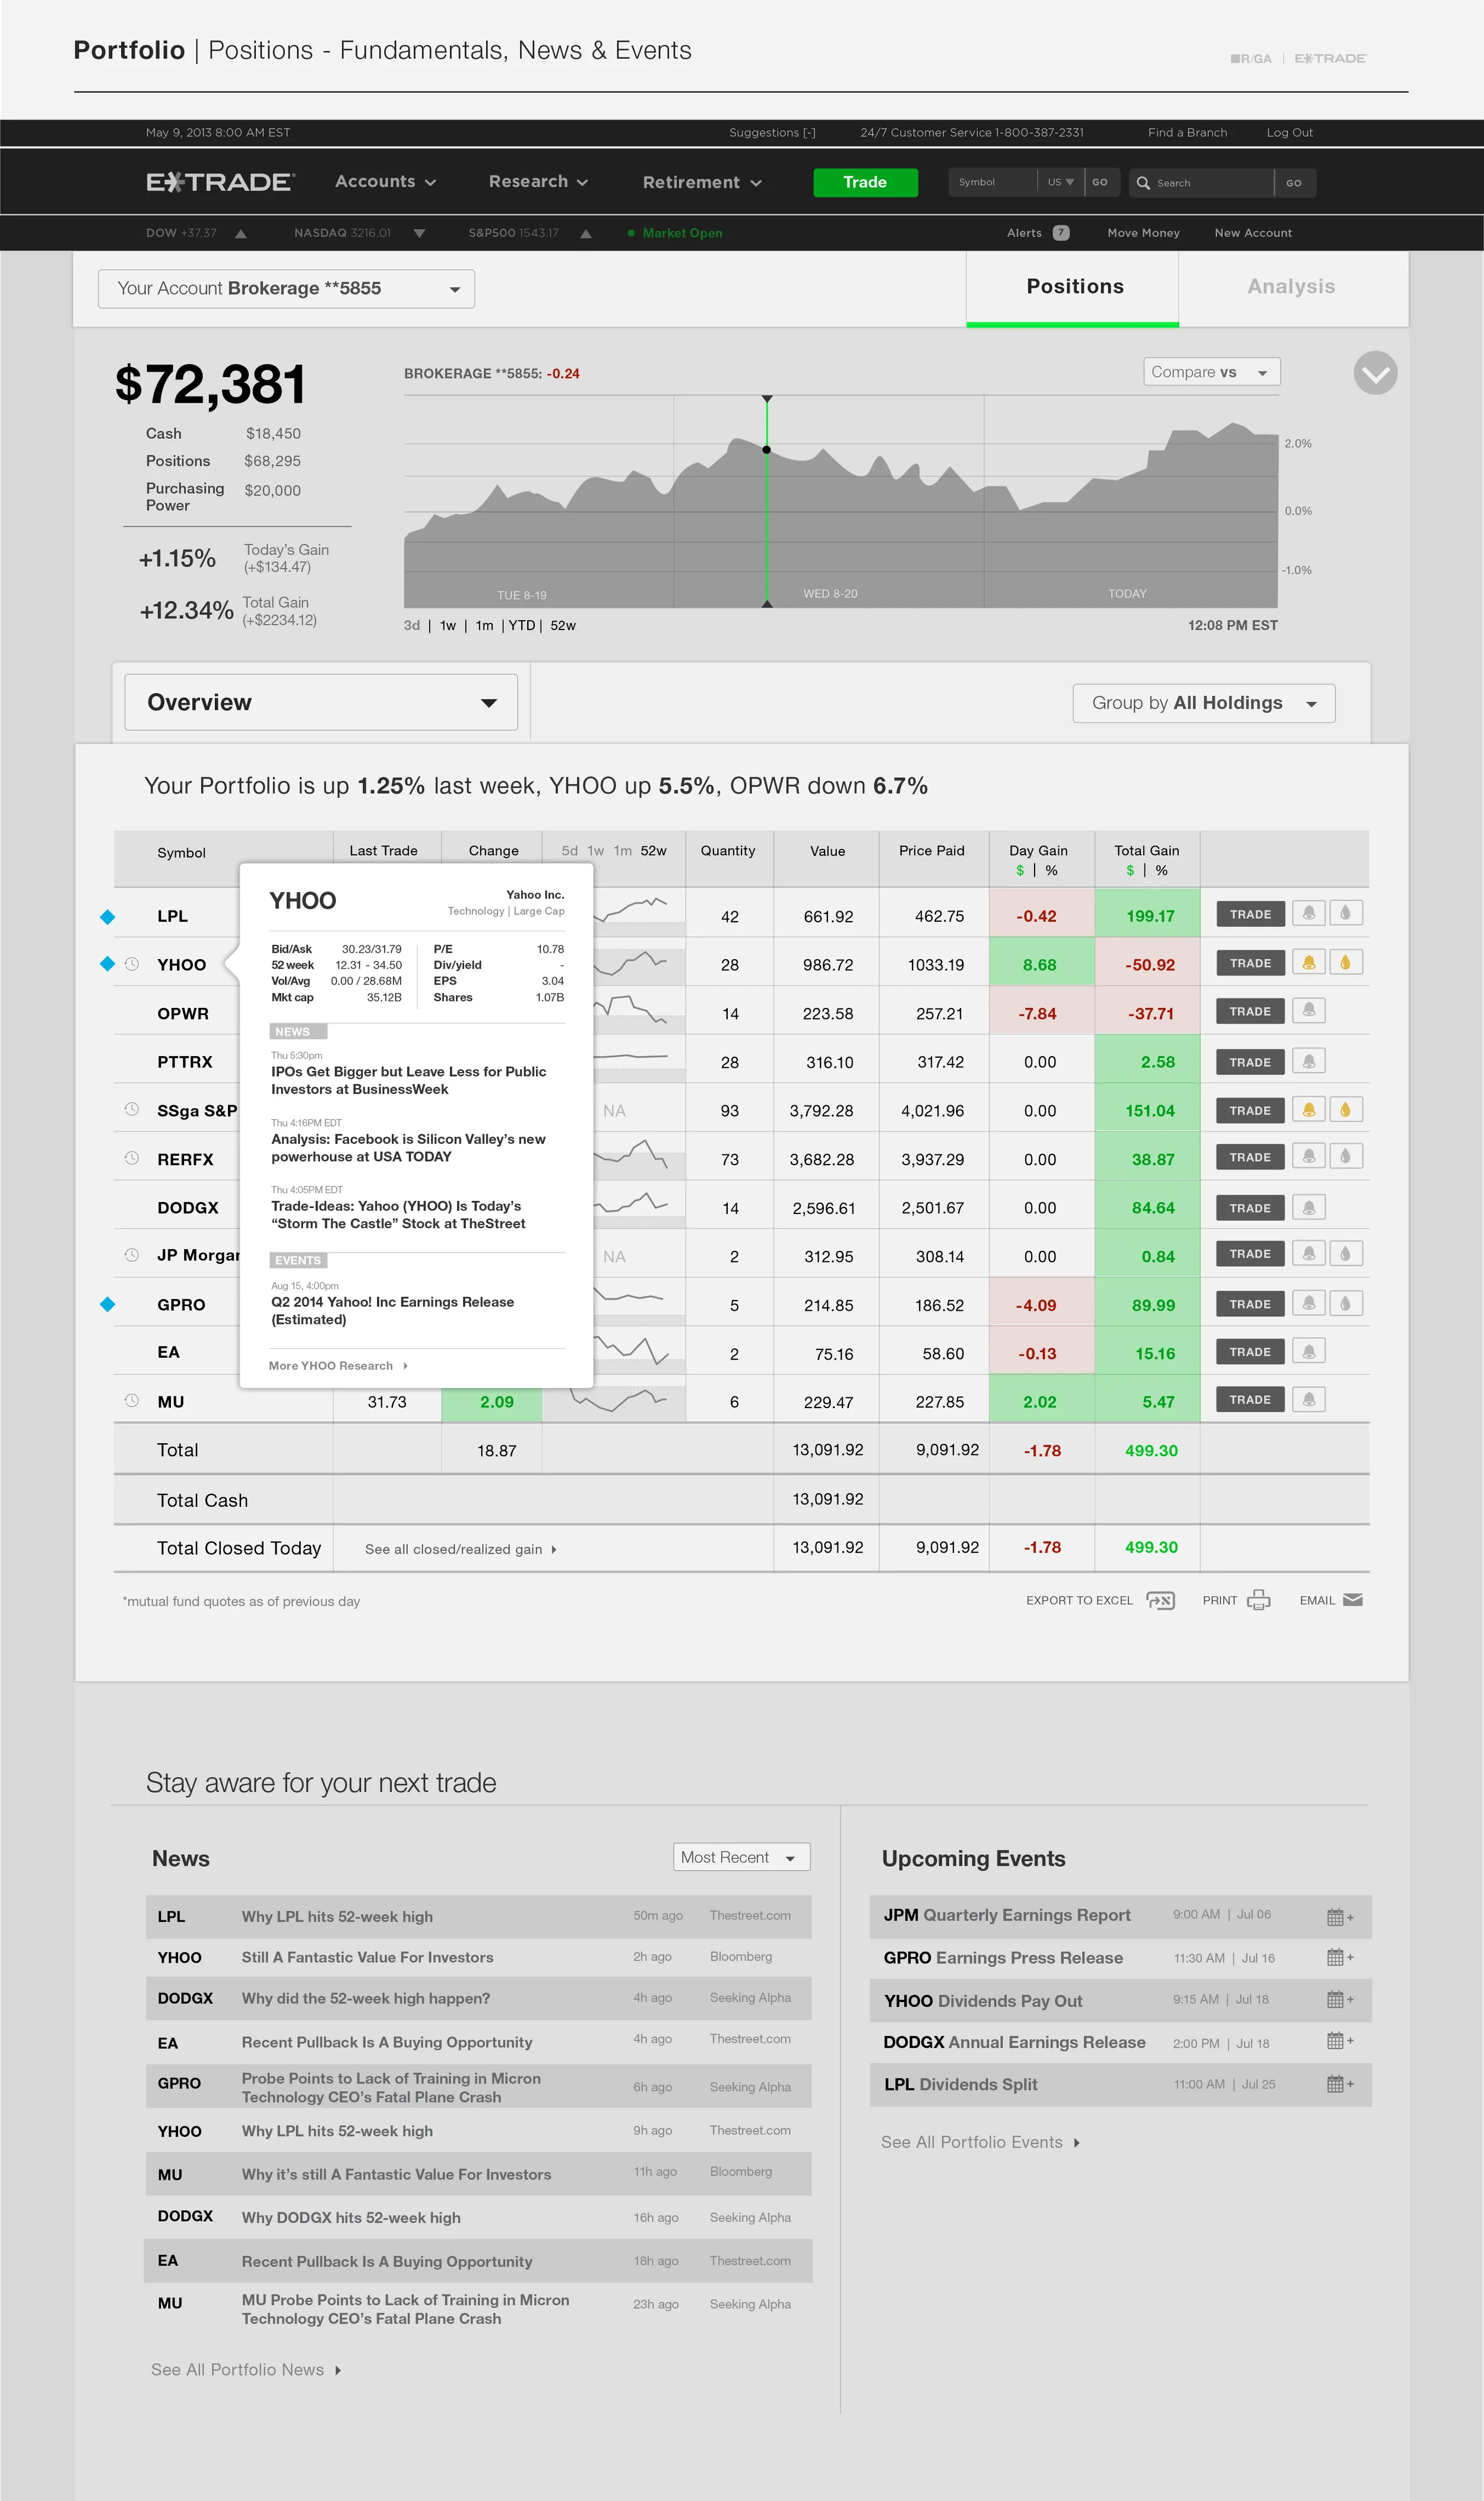Add JPM Quarterly Earnings Report to calendar
The width and height of the screenshot is (1484, 2501).
pyautogui.click(x=1340, y=1917)
